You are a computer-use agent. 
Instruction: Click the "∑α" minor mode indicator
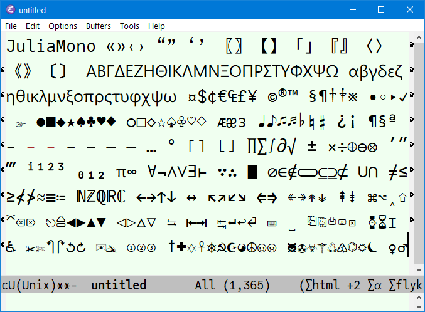tap(375, 286)
